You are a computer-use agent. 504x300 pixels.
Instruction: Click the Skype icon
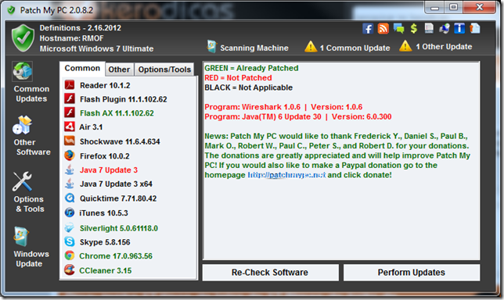[70, 241]
